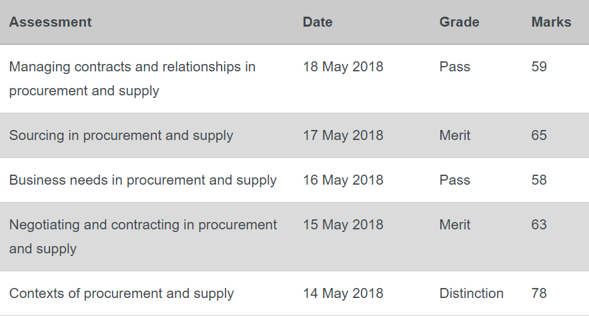
Task: Click the Pass grade for Business needs
Action: click(x=454, y=180)
